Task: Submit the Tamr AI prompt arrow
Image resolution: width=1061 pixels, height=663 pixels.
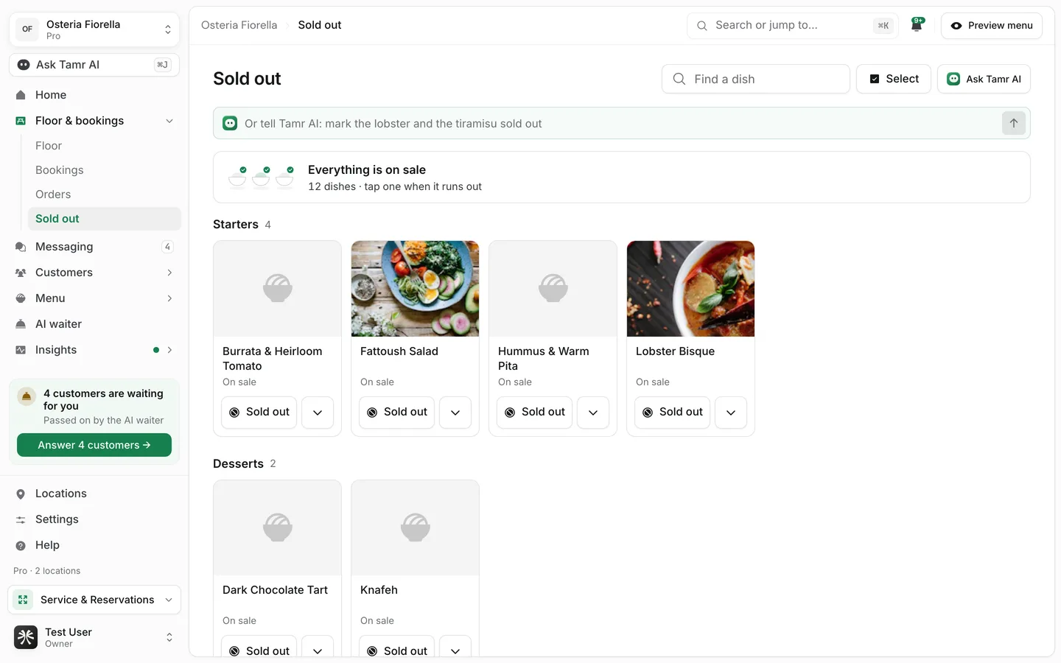Action: 1014,123
